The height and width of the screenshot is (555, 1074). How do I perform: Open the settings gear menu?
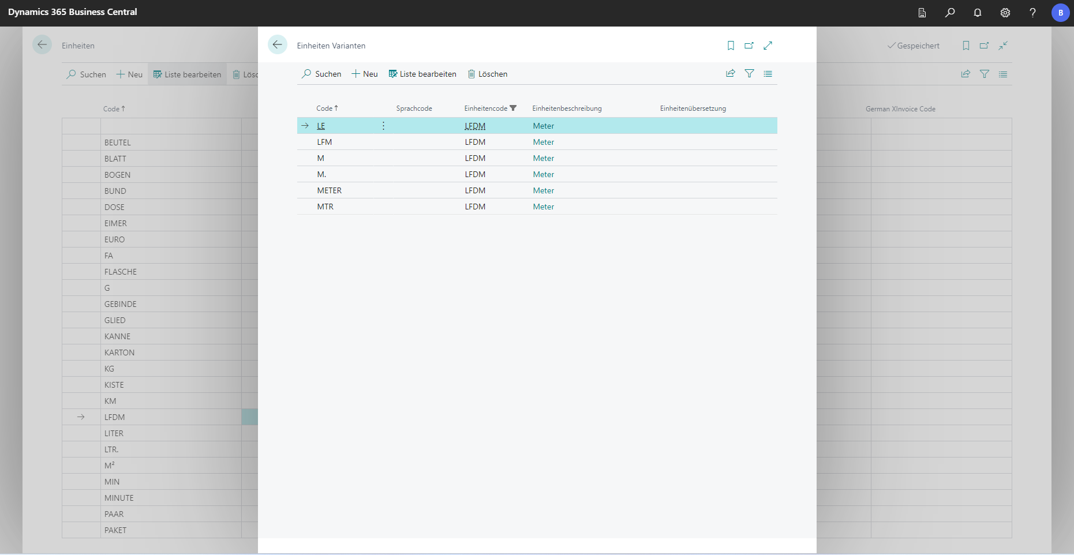coord(1005,13)
